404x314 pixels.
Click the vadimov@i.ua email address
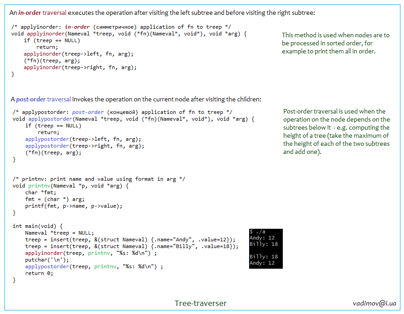pos(375,303)
